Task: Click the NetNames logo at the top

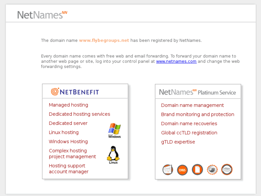Action: (42, 15)
